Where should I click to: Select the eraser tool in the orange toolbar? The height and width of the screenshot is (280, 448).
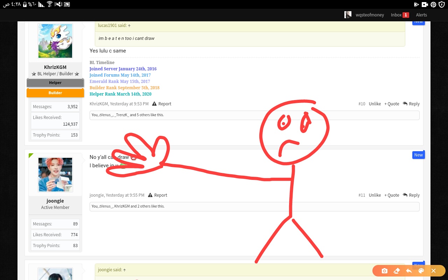click(x=397, y=271)
